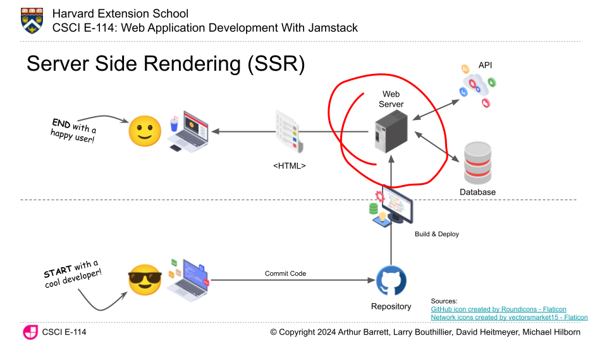Screen dimensions: 607x341
Task: Click the Database cylinder icon
Action: (477, 162)
